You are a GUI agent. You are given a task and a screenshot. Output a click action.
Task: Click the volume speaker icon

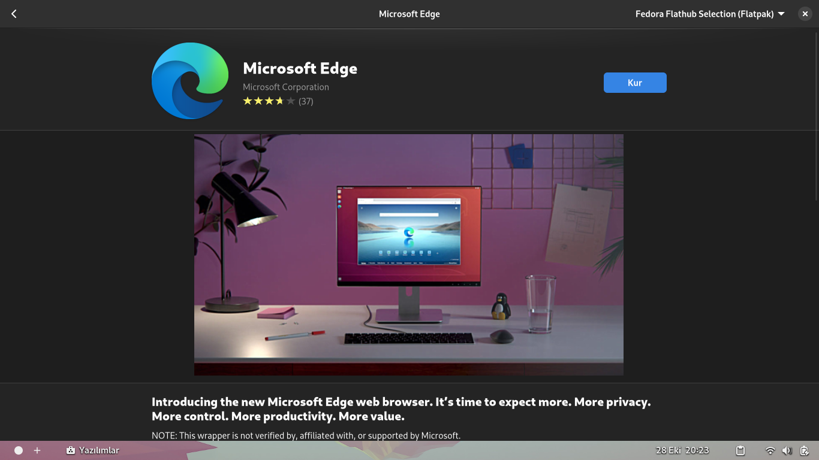[787, 450]
